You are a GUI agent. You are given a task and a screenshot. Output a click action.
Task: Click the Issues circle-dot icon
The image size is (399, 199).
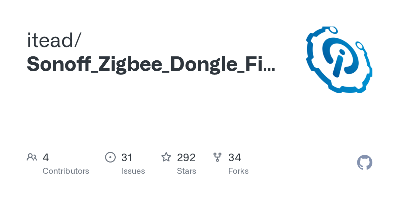110,157
